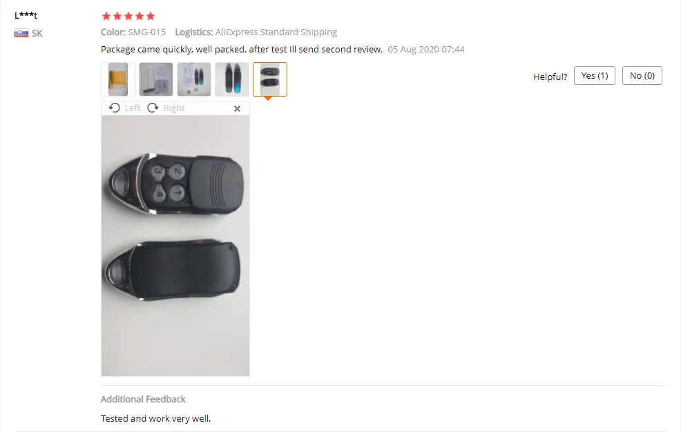View the two upright remotes thumbnail
The width and height of the screenshot is (681, 432).
click(232, 79)
